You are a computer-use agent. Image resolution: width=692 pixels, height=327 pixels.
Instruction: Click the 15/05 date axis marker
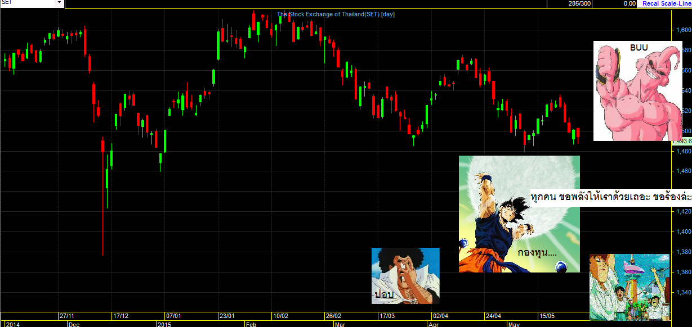click(547, 316)
